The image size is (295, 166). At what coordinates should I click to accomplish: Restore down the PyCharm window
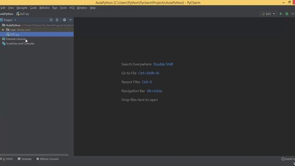pos(289,2)
